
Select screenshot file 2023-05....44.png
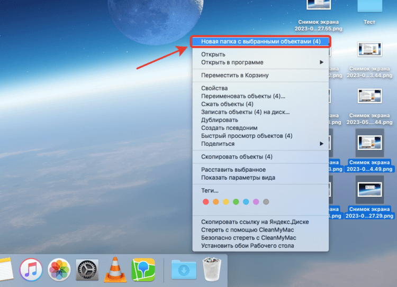pos(369,107)
